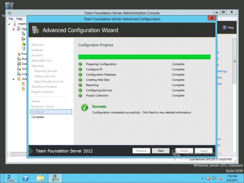244x183 pixels.
Task: Click Complete status for Configuring Services row
Action: tap(178, 90)
